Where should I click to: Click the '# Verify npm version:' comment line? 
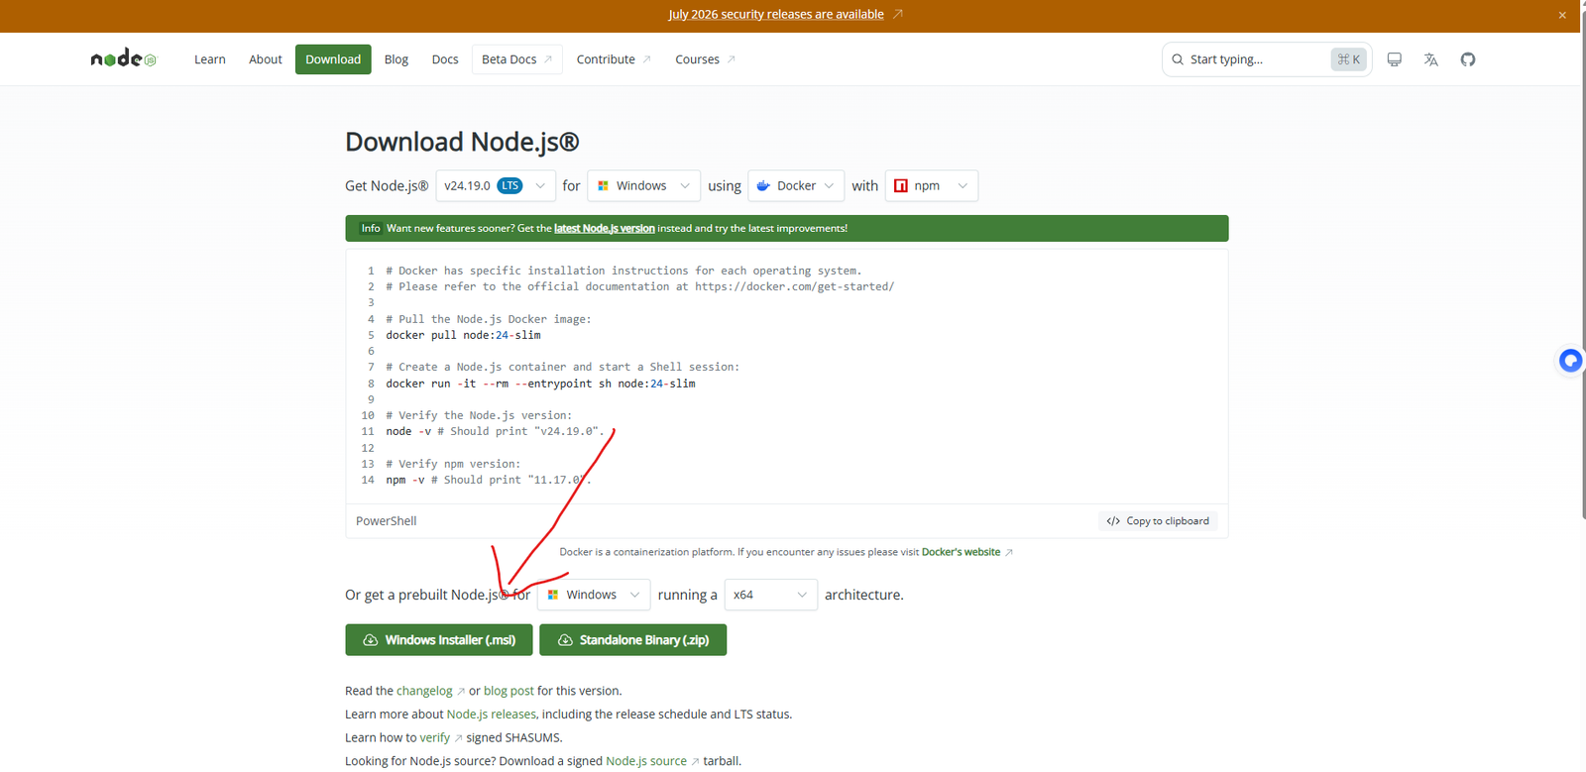pyautogui.click(x=453, y=464)
